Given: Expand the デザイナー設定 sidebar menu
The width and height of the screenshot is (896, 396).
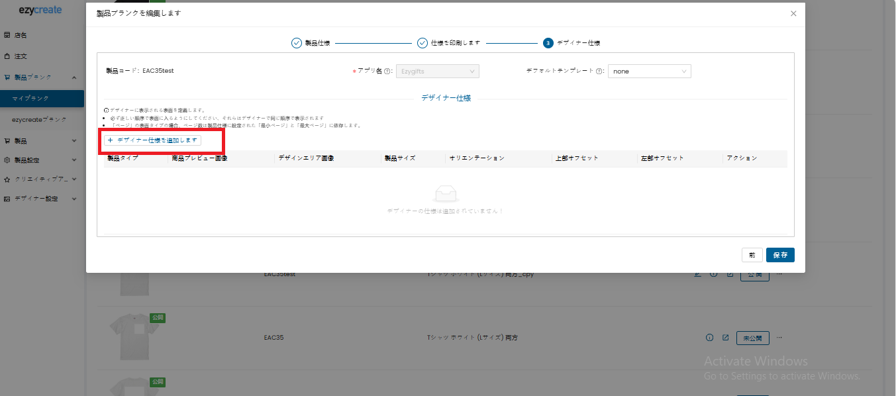Looking at the screenshot, I should pos(74,199).
